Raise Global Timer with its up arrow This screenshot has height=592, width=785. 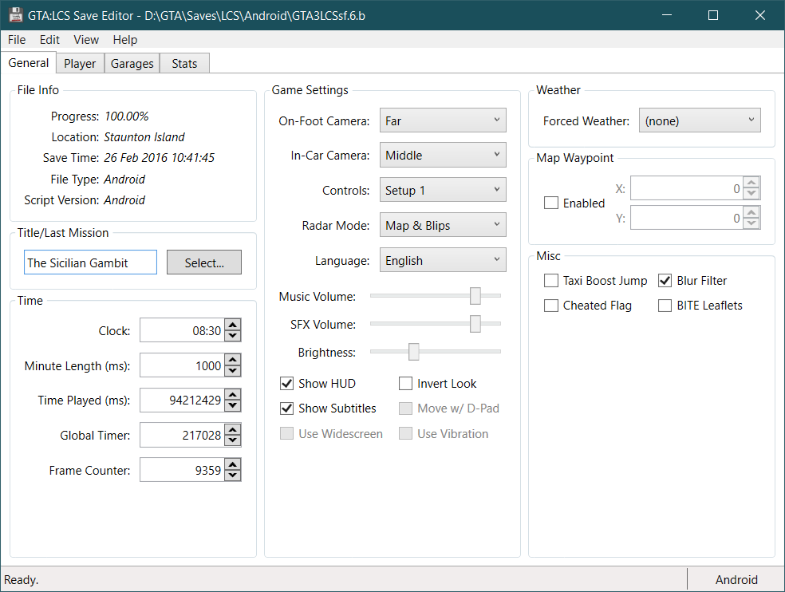tap(233, 429)
